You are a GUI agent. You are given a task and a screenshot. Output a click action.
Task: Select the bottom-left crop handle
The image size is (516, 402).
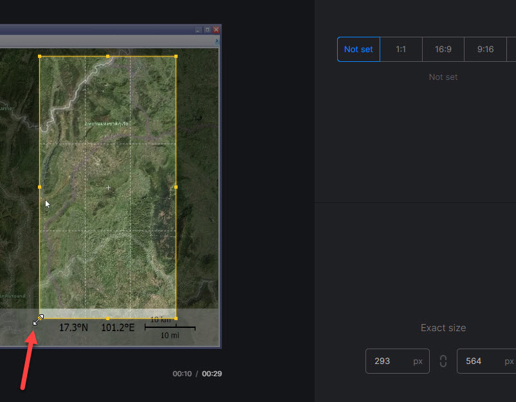click(x=41, y=318)
